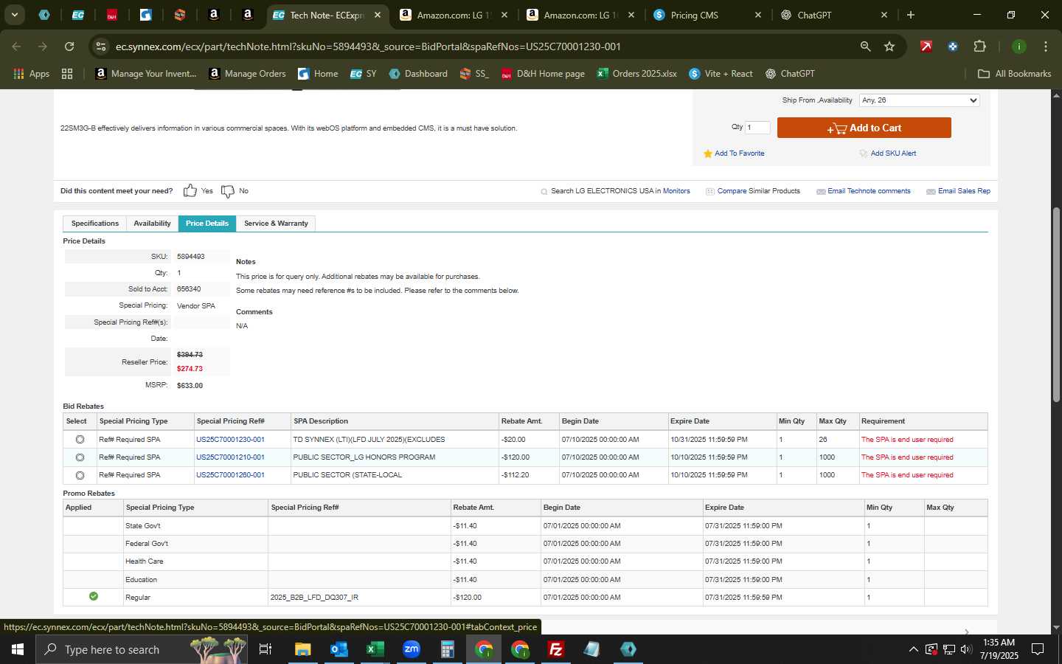
Task: Click the Add SKU Alert link
Action: 893,153
